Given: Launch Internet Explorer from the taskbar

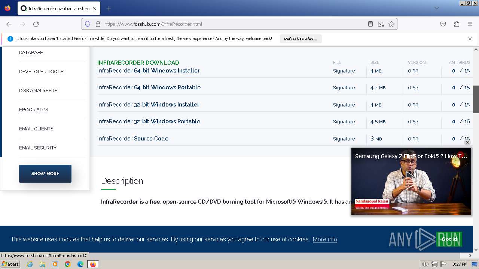Looking at the screenshot, I should [30, 264].
